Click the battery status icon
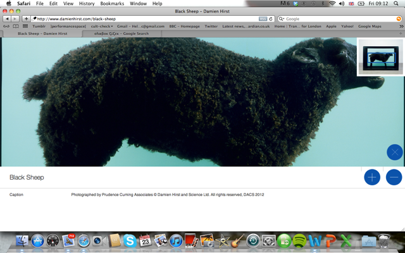Image resolution: width=405 pixels, height=253 pixels. [x=361, y=3]
